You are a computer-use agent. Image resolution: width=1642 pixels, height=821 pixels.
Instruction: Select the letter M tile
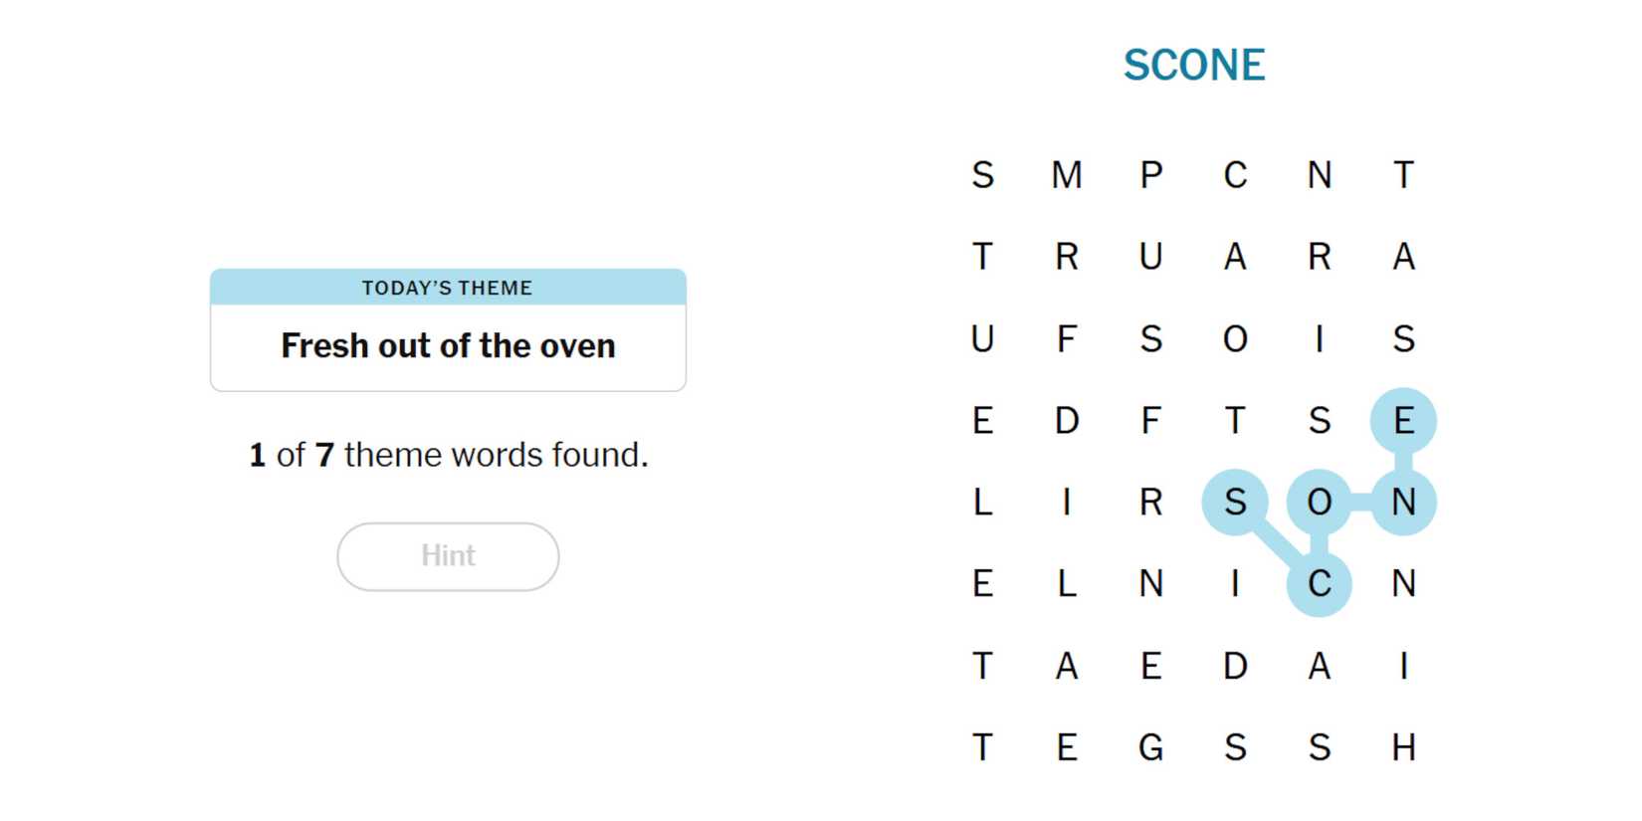click(1067, 175)
